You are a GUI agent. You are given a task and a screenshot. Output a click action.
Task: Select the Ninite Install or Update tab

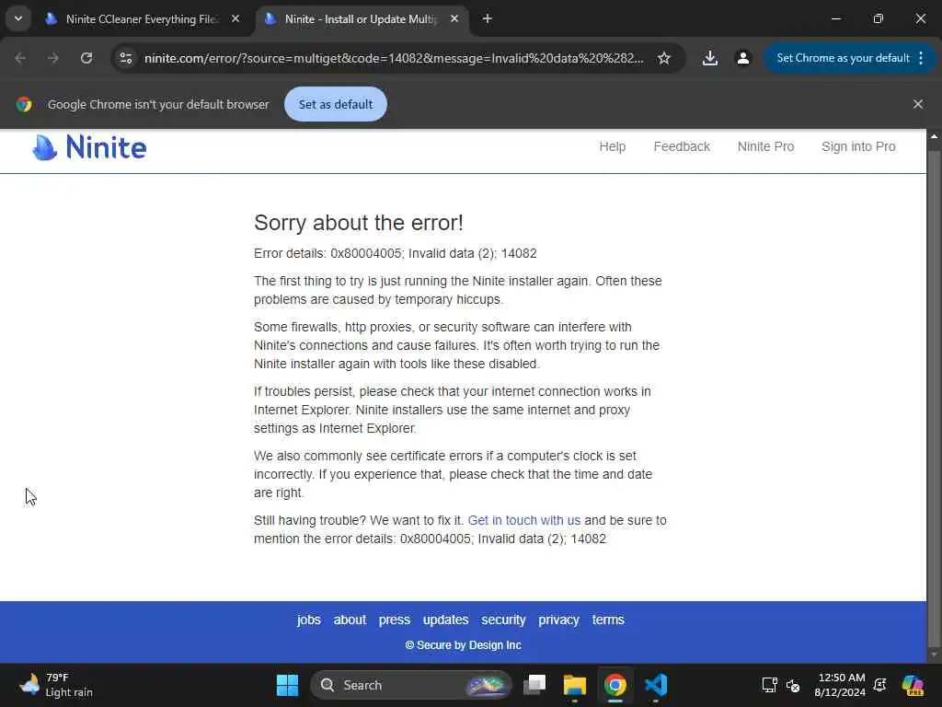coord(362,19)
